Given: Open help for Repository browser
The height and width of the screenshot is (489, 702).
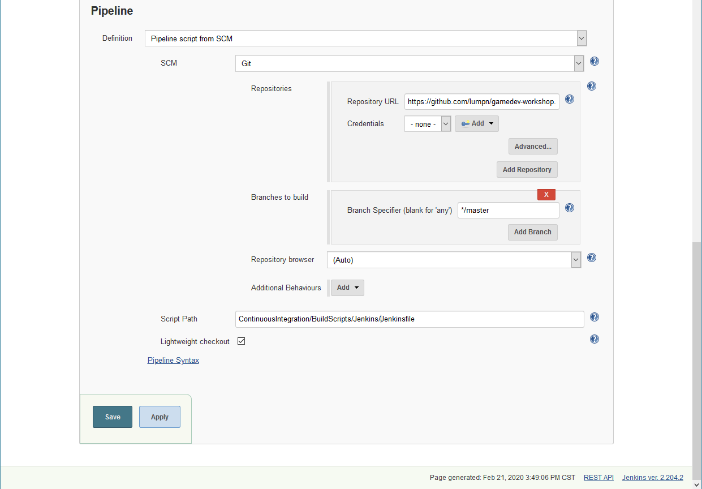Looking at the screenshot, I should pyautogui.click(x=592, y=258).
